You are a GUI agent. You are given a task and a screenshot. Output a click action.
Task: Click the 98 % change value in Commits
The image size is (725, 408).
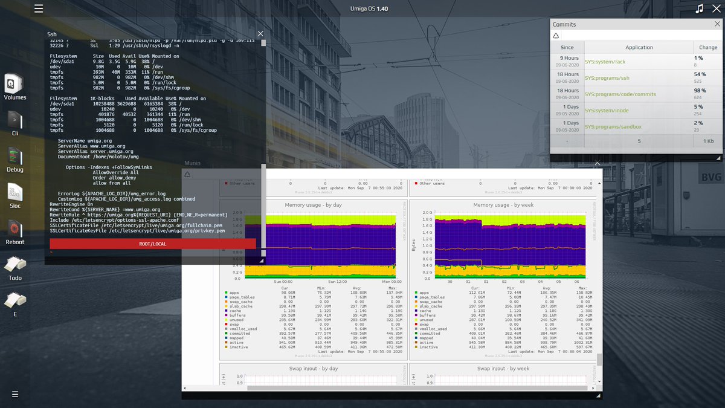700,90
